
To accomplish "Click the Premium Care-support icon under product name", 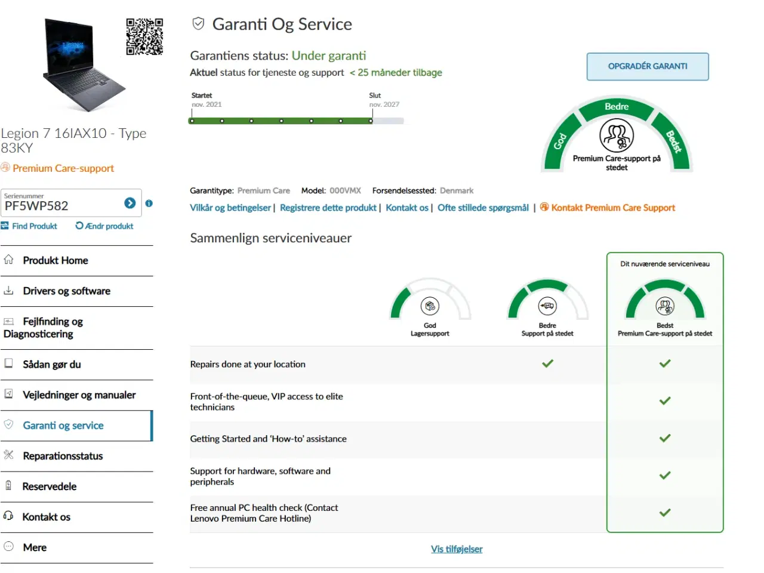I will [x=5, y=168].
